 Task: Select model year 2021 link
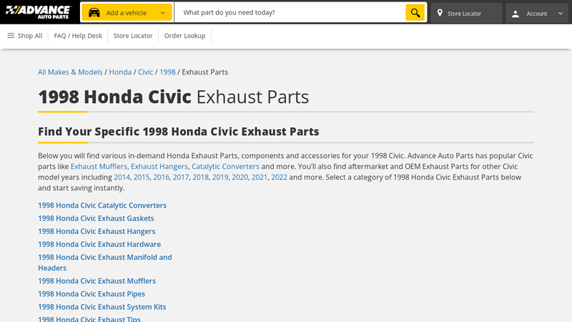[260, 177]
